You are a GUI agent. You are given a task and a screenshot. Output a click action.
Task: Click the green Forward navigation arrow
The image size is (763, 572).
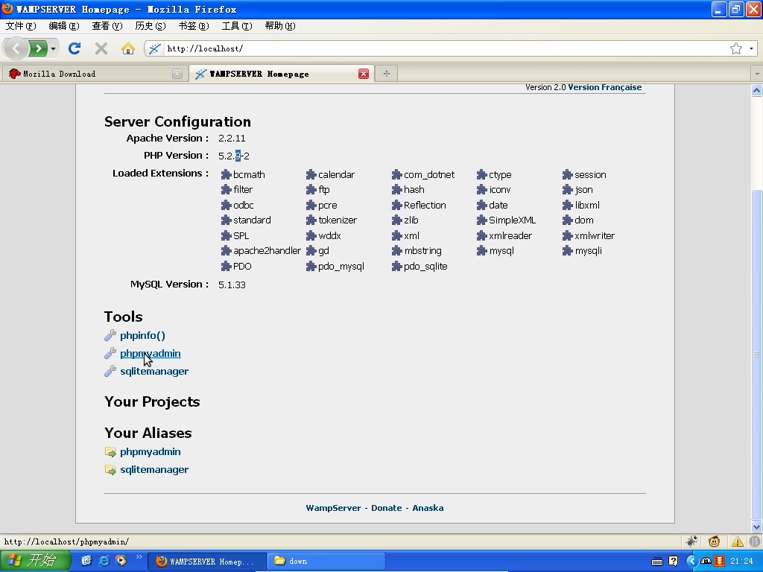click(x=38, y=48)
